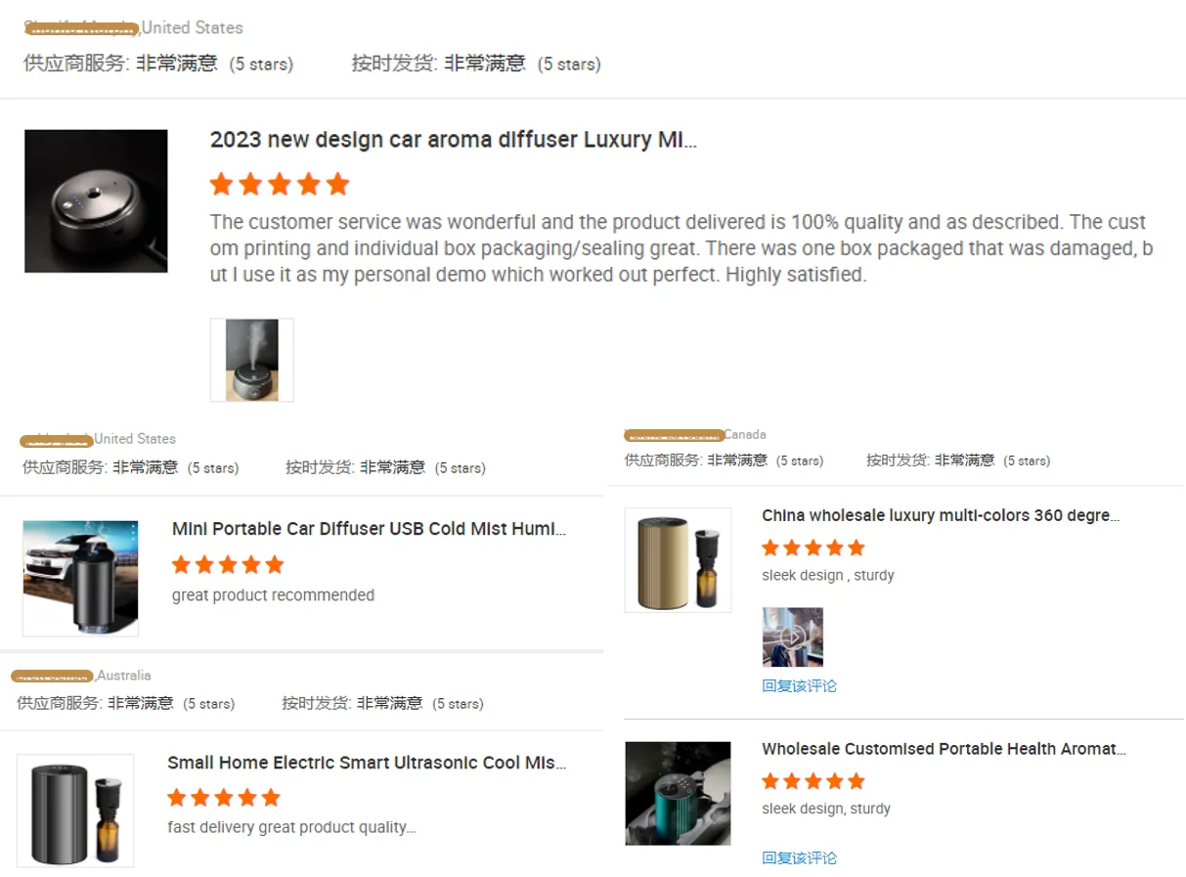The image size is (1186, 877).
Task: Open the 2023 new design car aroma diffuser title
Action: pos(454,140)
